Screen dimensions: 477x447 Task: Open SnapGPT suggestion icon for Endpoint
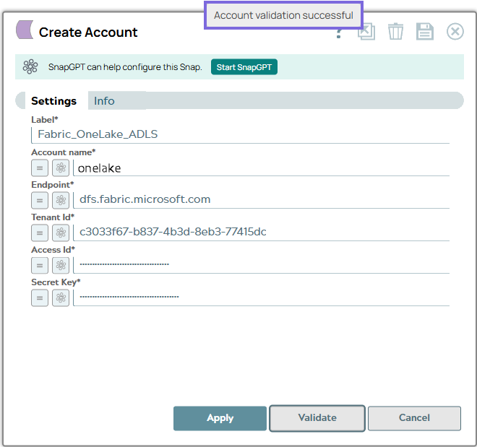(61, 201)
